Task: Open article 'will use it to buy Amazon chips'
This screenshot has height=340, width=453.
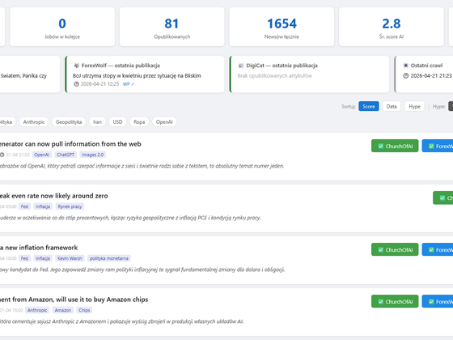Action: point(74,300)
